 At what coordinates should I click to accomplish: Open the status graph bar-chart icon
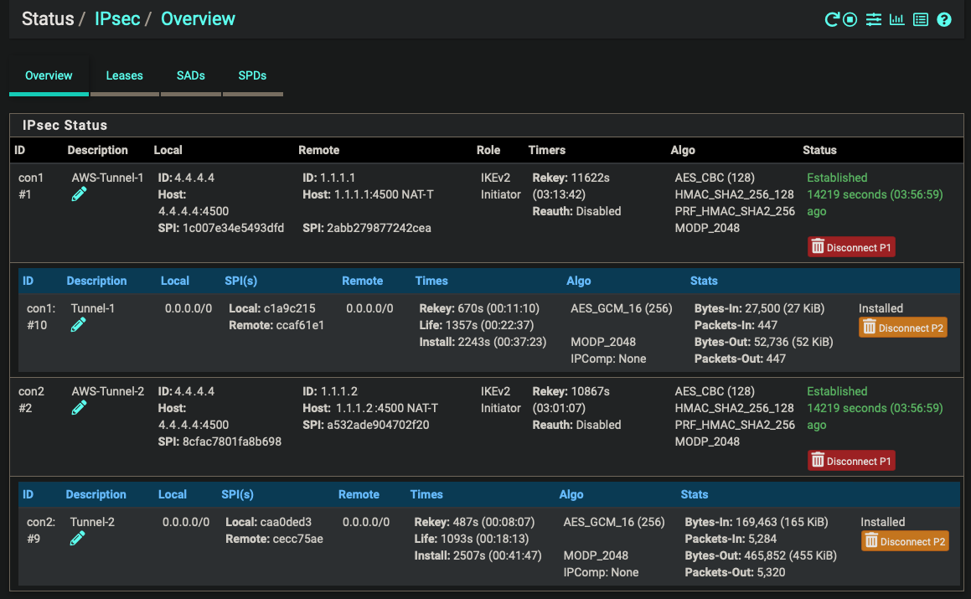coord(897,19)
